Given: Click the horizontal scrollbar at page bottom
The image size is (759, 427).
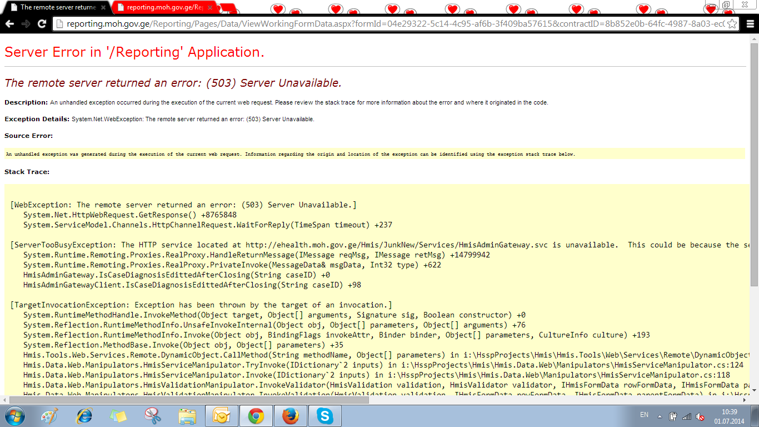Looking at the screenshot, I should coord(333,399).
